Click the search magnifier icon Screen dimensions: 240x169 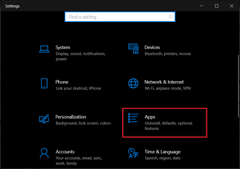(170, 17)
